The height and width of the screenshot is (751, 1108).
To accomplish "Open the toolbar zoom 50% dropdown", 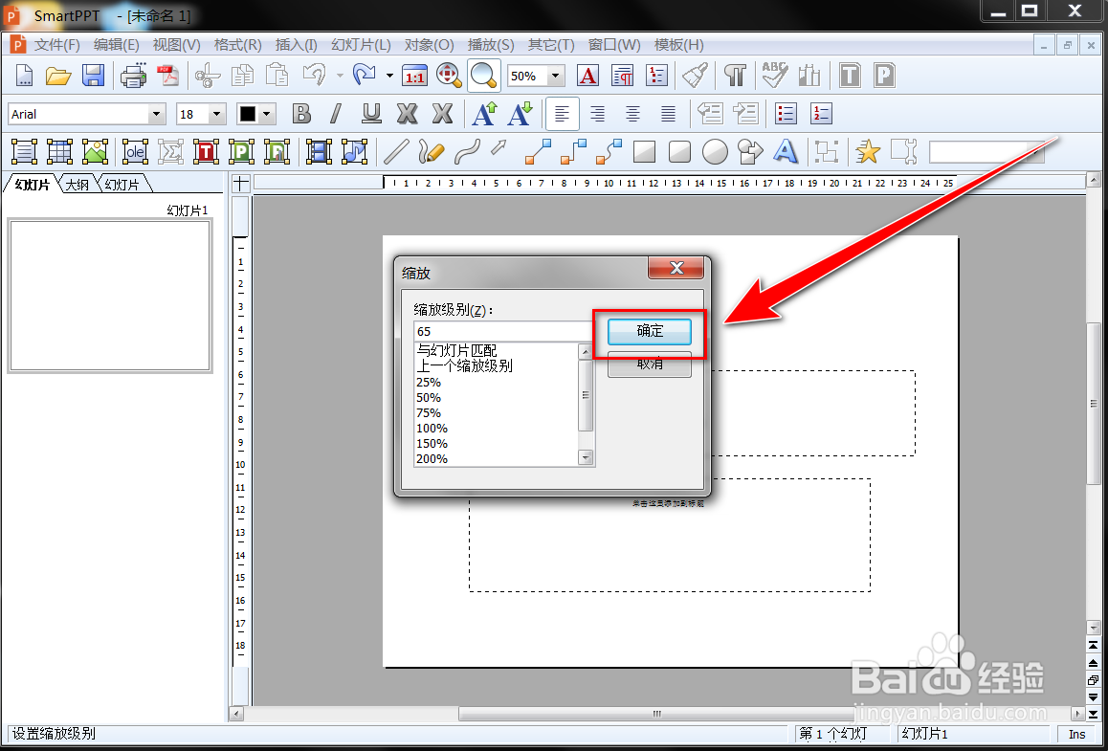I will 556,76.
